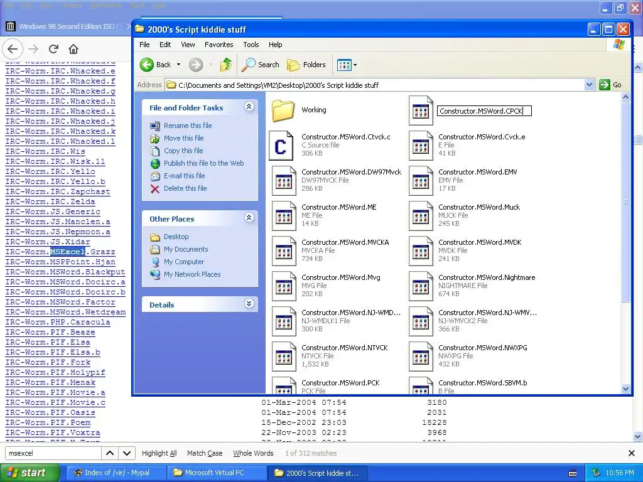Expand the Details panel

point(249,304)
